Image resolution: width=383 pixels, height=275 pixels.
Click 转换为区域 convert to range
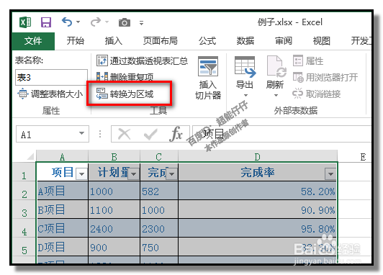125,94
